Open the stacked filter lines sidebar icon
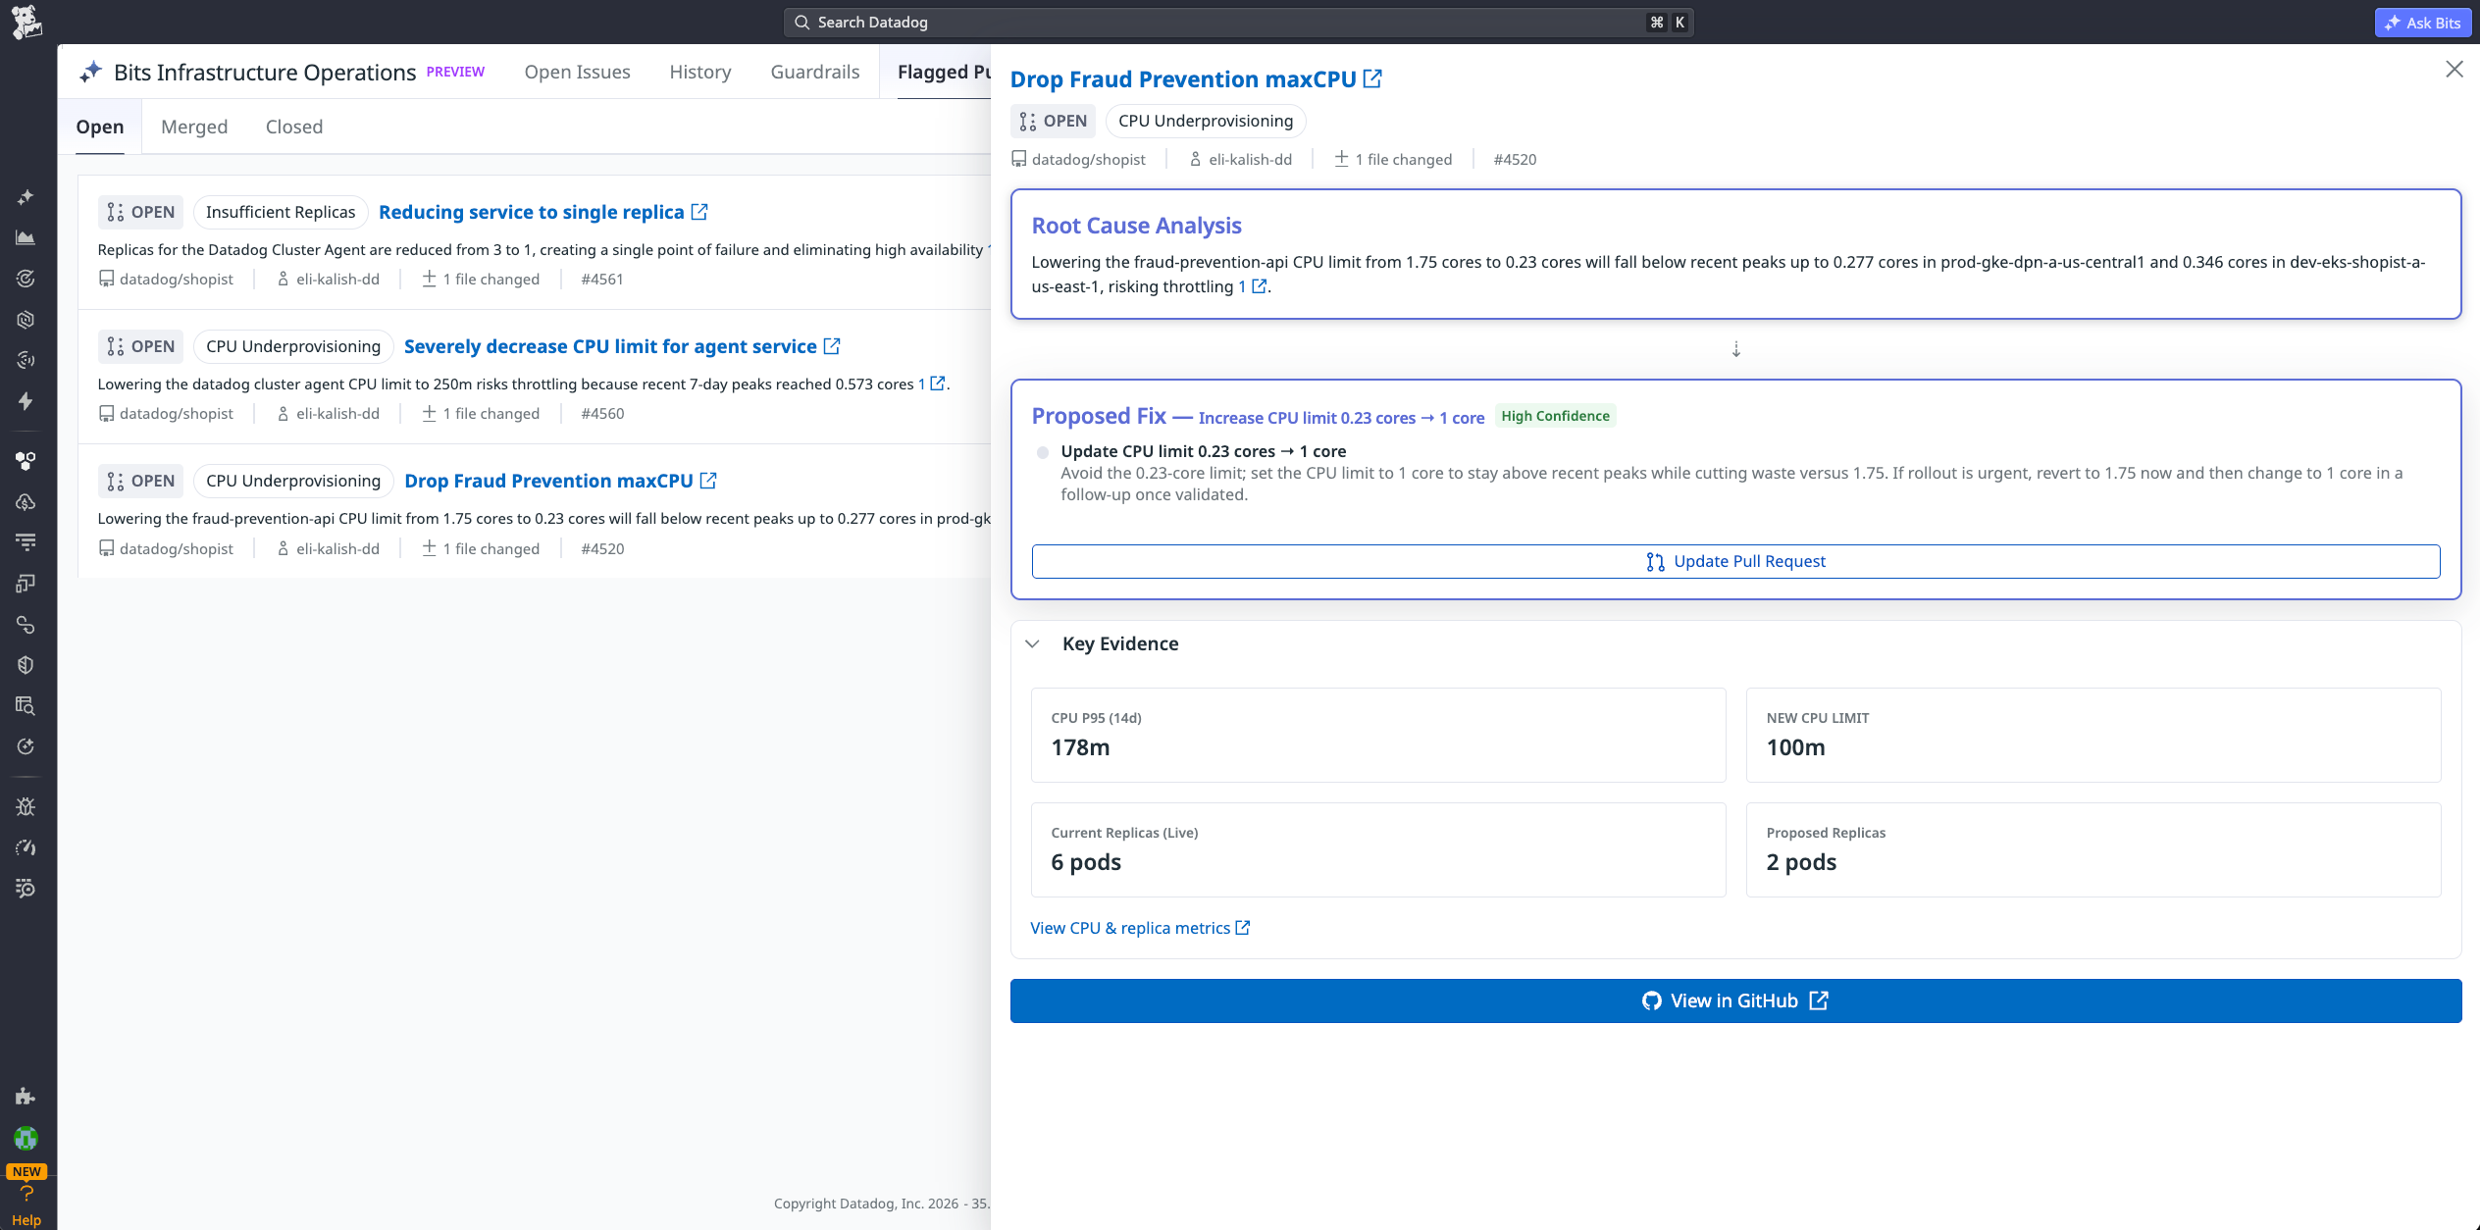 click(26, 542)
